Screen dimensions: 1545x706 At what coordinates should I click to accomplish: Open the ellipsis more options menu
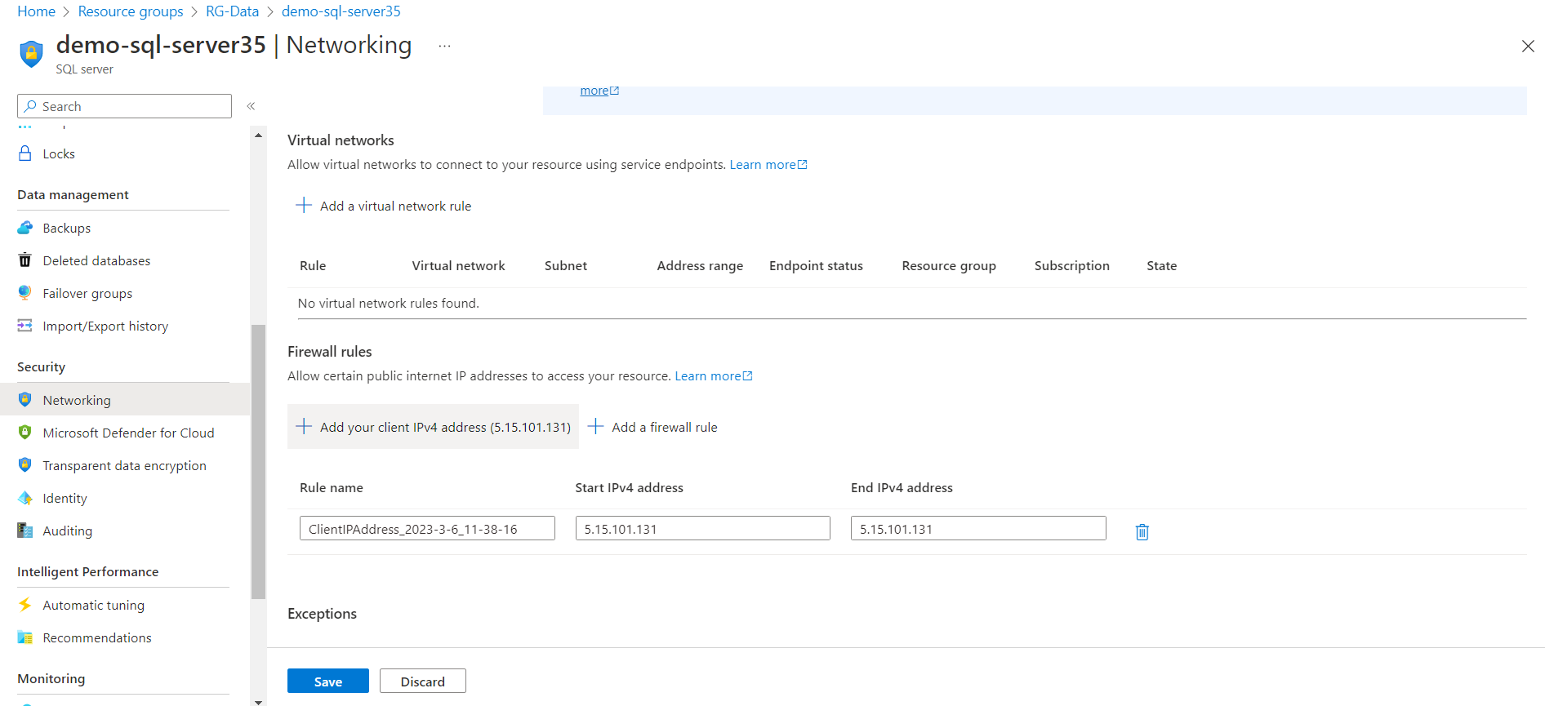coord(444,47)
